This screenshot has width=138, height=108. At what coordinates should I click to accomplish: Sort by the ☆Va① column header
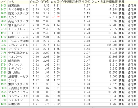(34, 2)
